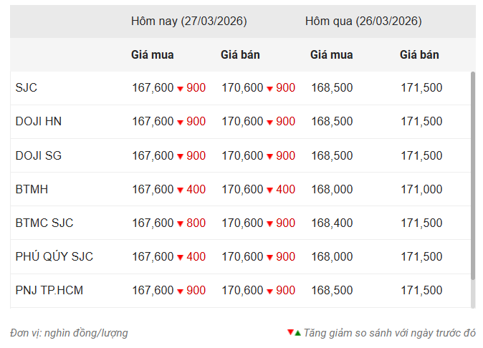Click yesterday's Giá bán header
Screen dimensions: 483x348
pyautogui.click(x=419, y=54)
